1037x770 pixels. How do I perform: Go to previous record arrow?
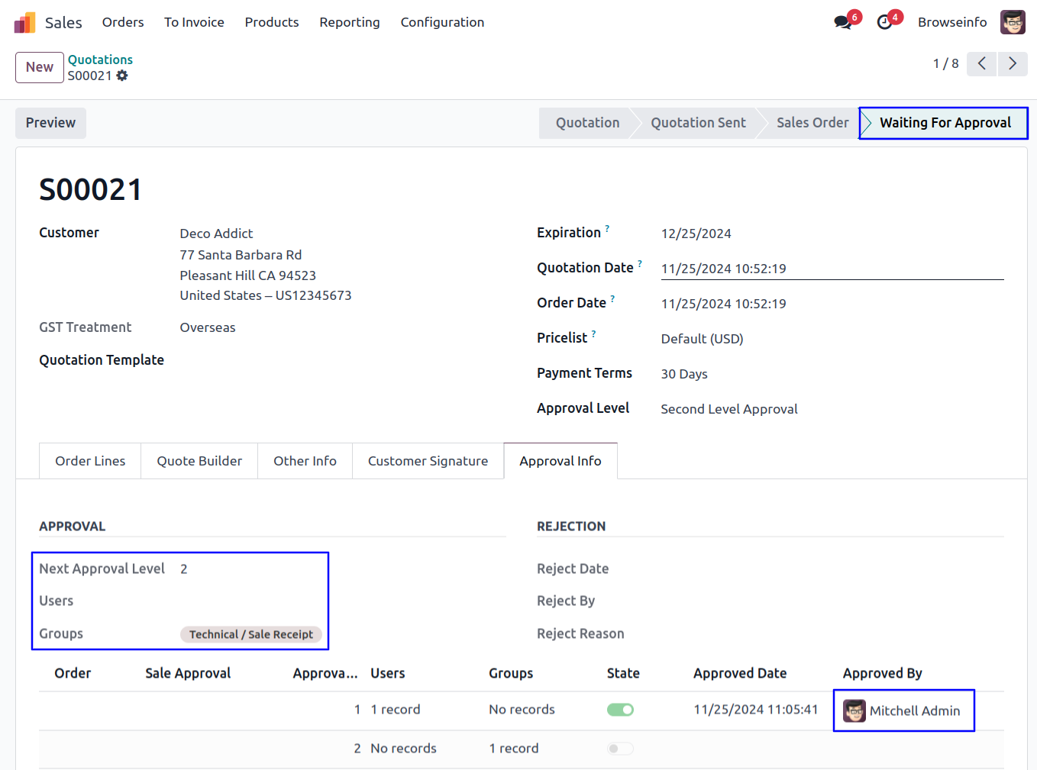[x=981, y=63]
